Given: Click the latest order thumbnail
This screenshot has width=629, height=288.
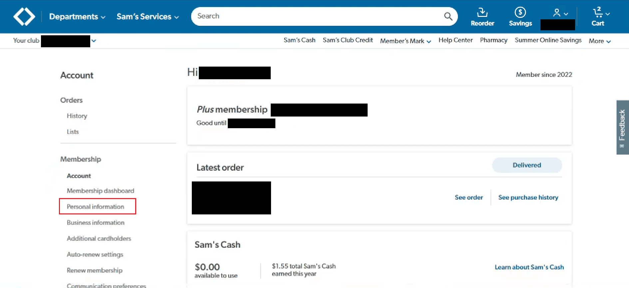Looking at the screenshot, I should click(x=231, y=198).
